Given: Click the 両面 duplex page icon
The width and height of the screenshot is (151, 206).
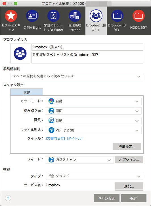Looking at the screenshot, I should (51, 111).
